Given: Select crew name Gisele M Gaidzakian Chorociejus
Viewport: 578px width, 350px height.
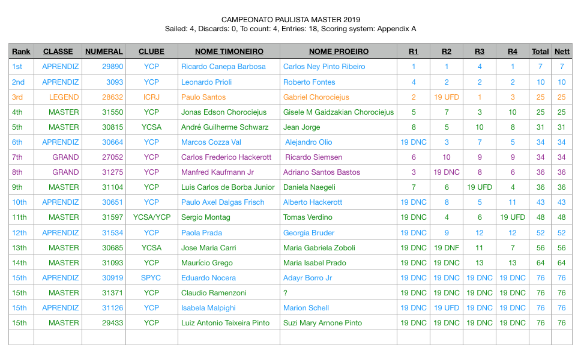Looking at the screenshot, I should click(x=339, y=112).
